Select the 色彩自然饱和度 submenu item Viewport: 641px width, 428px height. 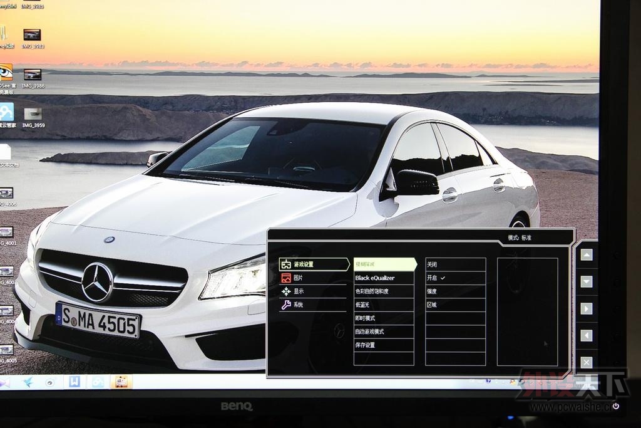(x=384, y=291)
